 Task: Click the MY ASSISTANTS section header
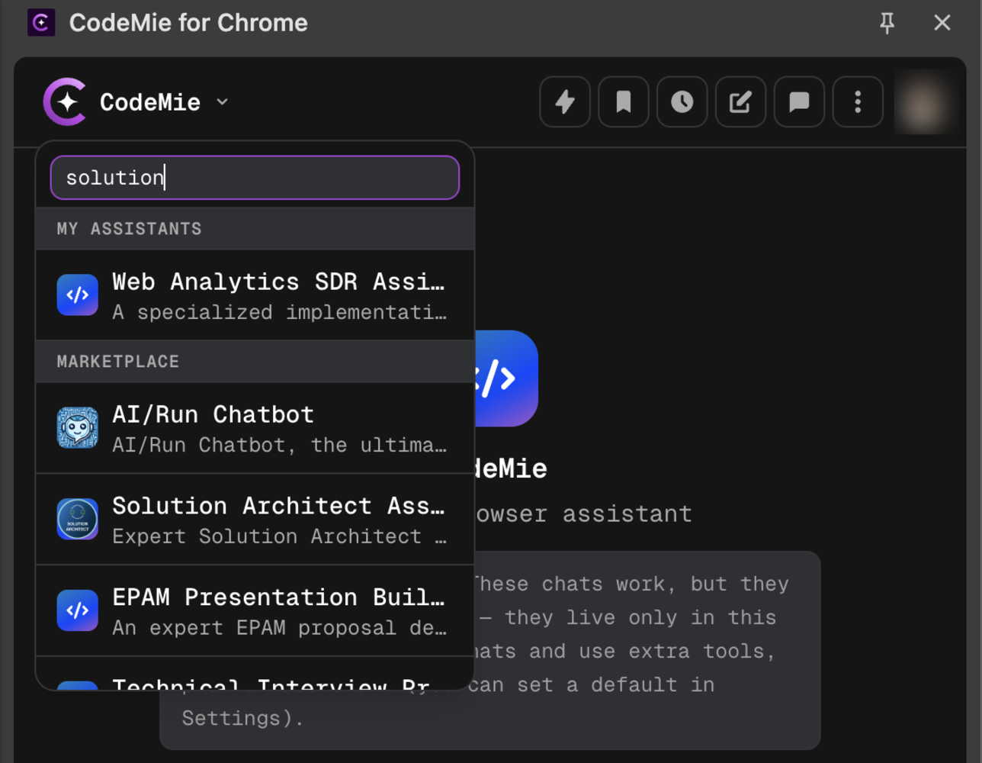click(x=255, y=229)
